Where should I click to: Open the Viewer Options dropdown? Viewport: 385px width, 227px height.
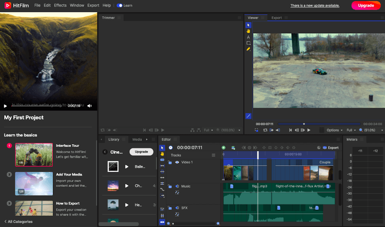click(334, 130)
